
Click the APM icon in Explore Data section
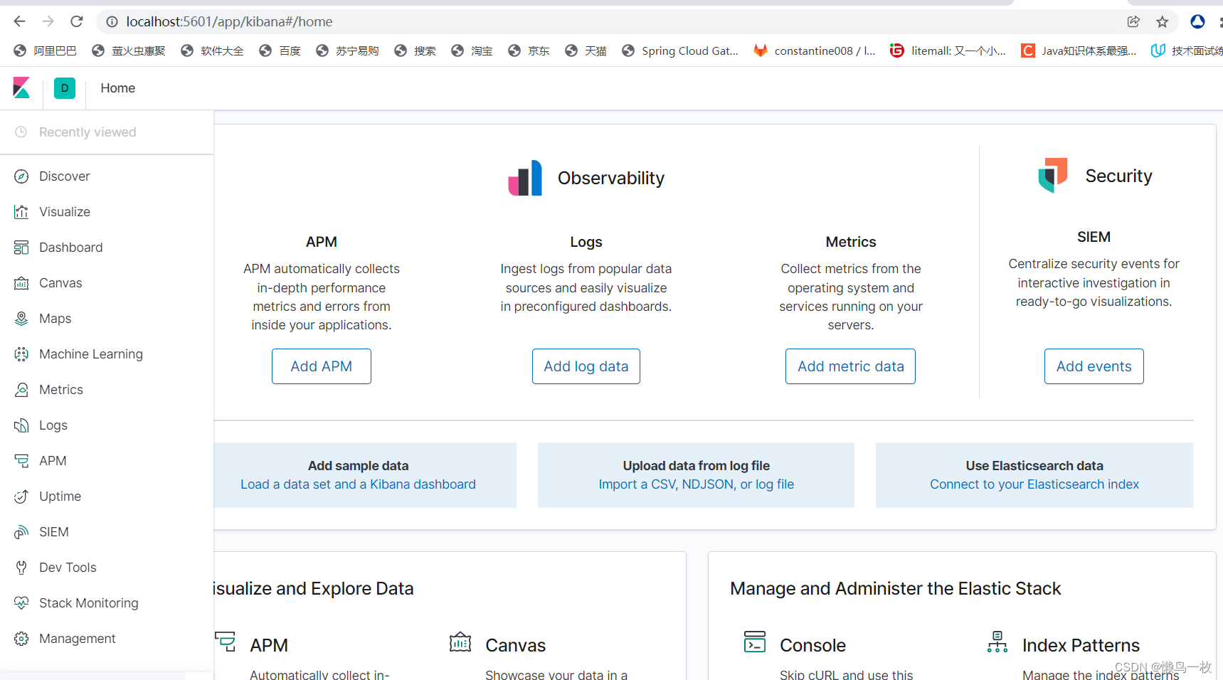(x=226, y=642)
